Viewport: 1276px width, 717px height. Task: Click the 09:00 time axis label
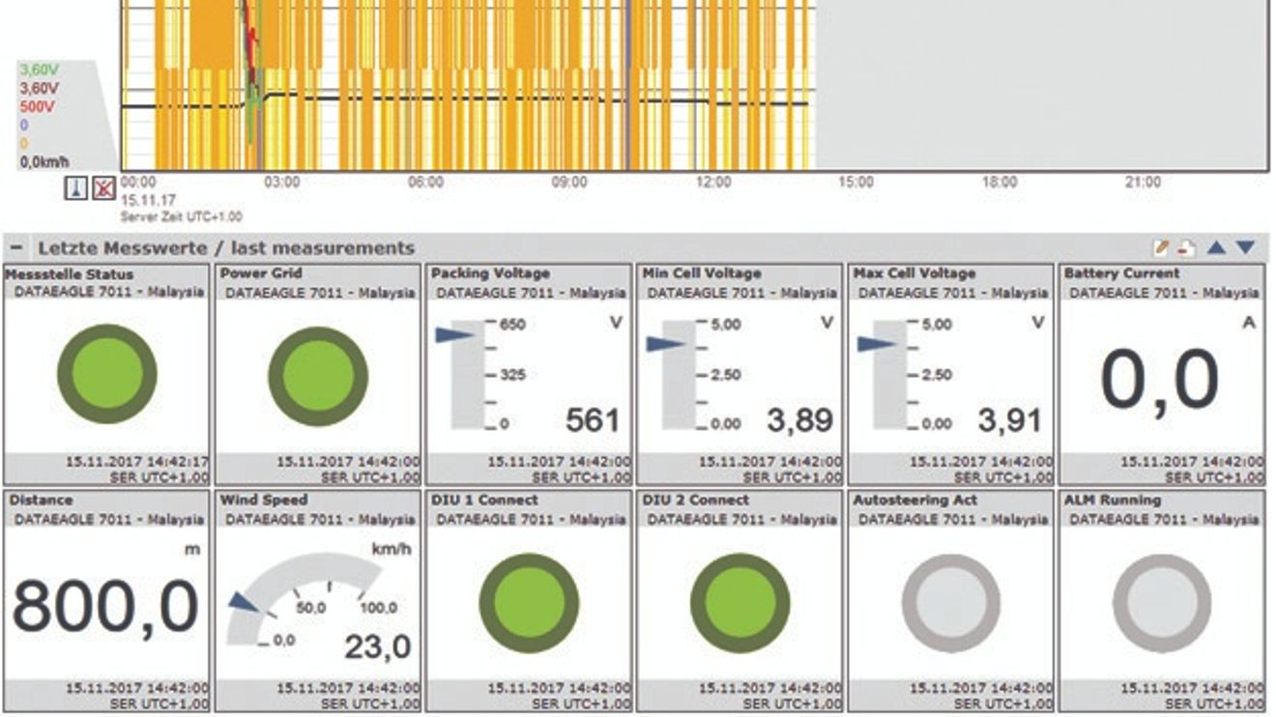[x=569, y=182]
